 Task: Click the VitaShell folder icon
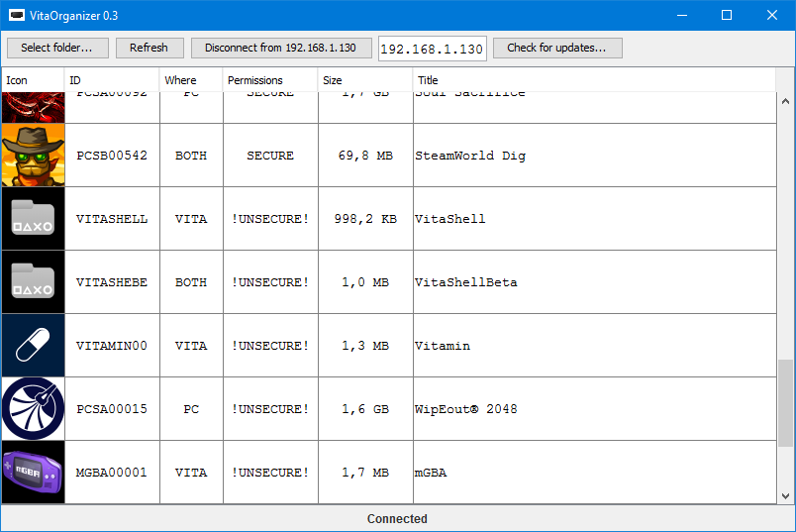(x=33, y=219)
